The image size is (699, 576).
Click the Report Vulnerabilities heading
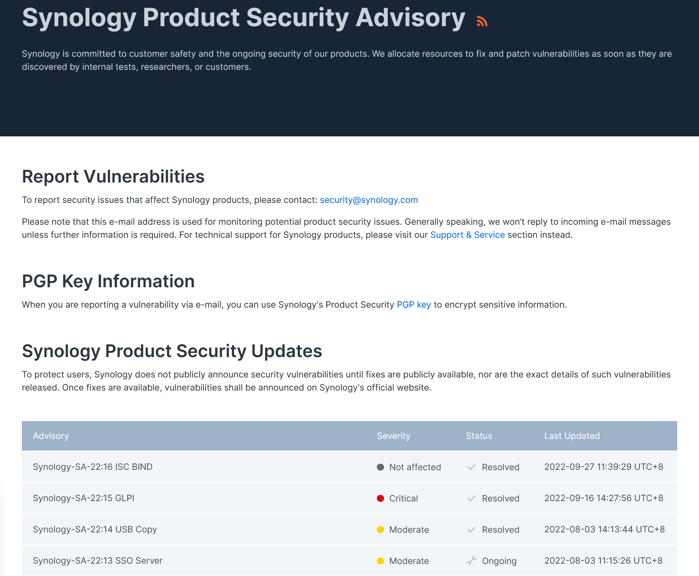tap(113, 177)
